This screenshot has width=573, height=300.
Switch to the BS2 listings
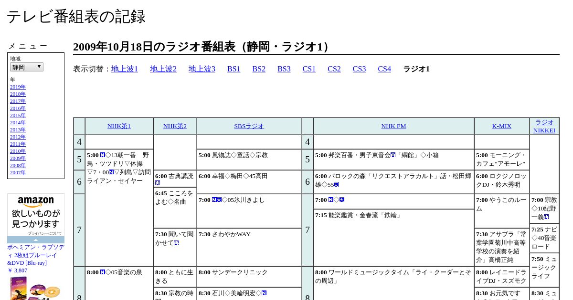point(259,69)
